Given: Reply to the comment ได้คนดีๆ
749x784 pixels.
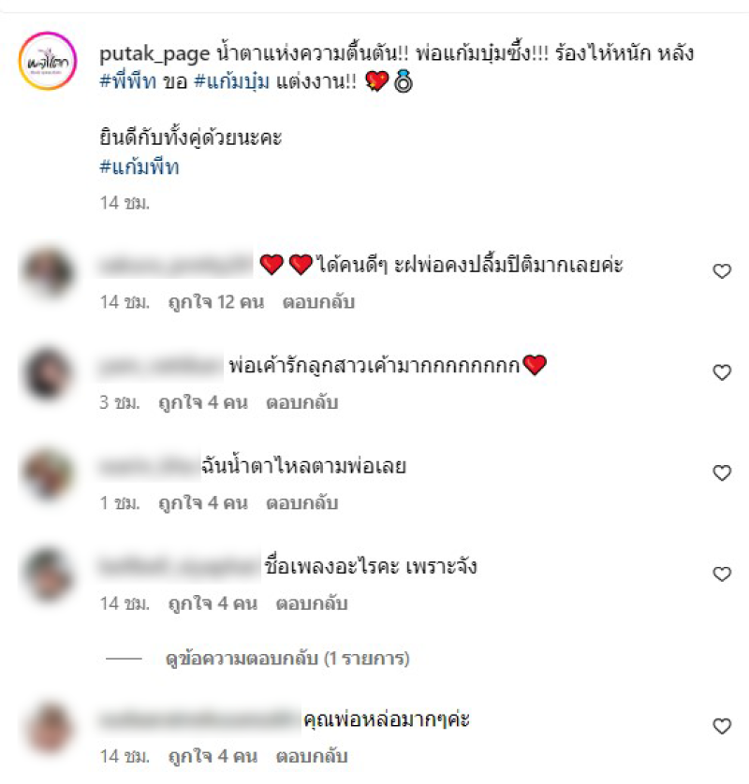Looking at the screenshot, I should click(x=318, y=302).
